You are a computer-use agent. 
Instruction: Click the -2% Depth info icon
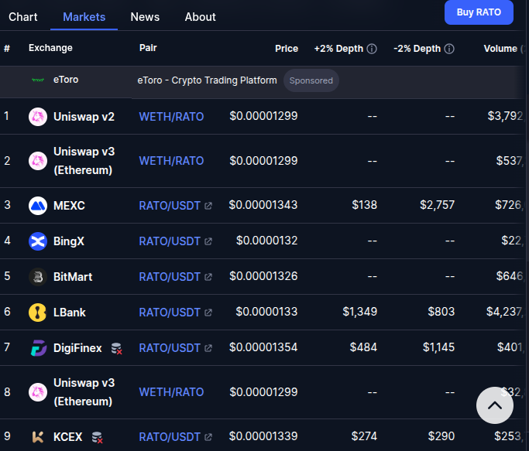[x=449, y=49]
